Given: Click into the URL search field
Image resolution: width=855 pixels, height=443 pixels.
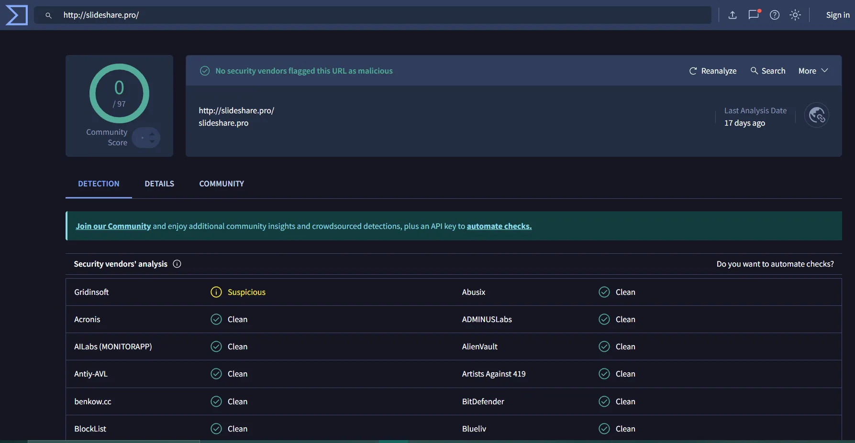Looking at the screenshot, I should [372, 15].
